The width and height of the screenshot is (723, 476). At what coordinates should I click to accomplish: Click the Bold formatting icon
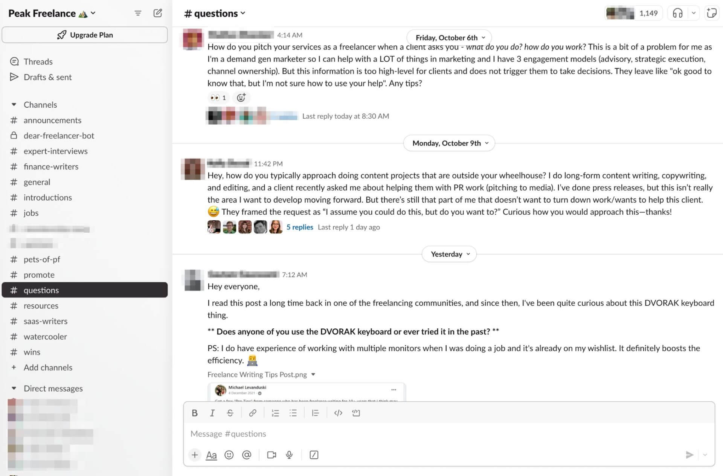tap(194, 413)
